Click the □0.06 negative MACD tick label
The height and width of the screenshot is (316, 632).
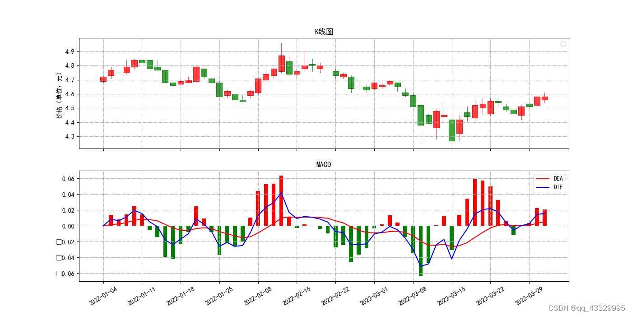[66, 274]
